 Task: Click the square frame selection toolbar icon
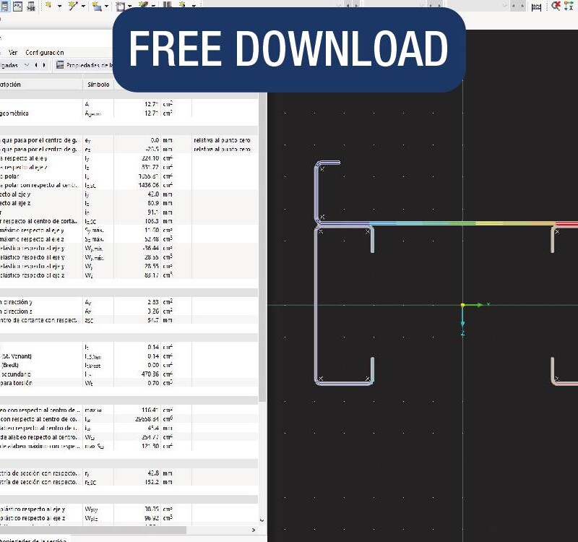pyautogui.click(x=121, y=6)
